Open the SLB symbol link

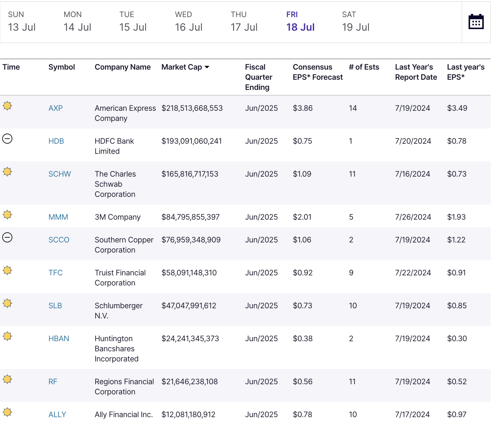55,306
